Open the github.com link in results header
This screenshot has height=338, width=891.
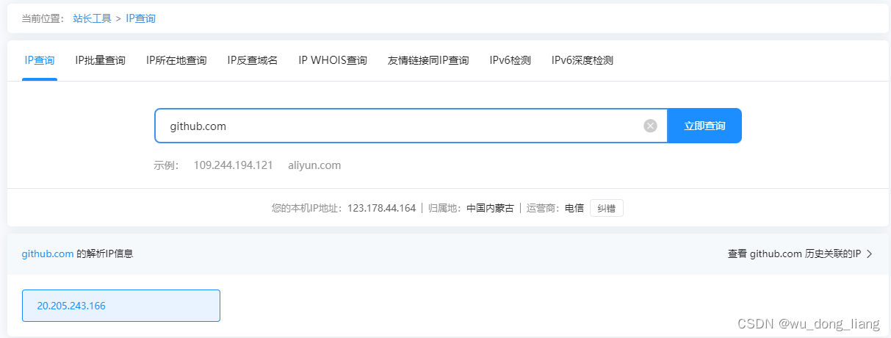click(48, 254)
